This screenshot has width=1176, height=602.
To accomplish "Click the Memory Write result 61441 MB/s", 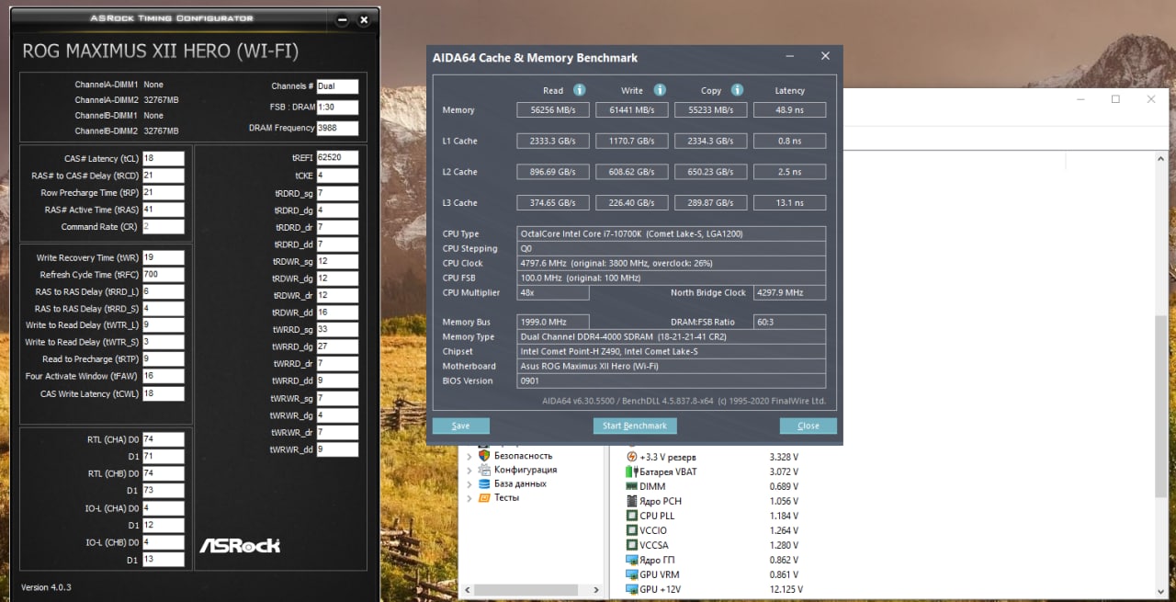I will coord(632,110).
